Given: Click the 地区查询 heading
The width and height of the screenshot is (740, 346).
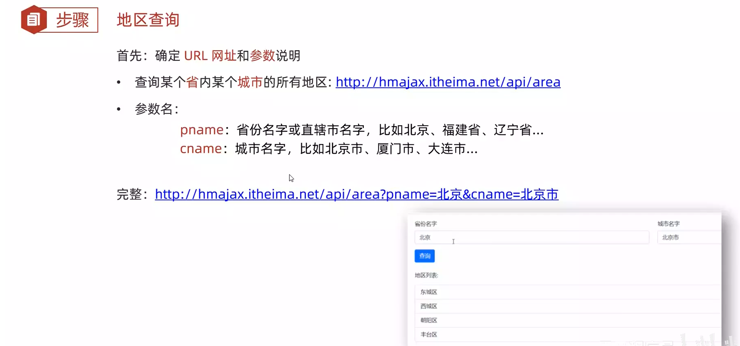Looking at the screenshot, I should coord(148,20).
